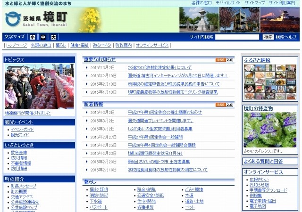Image resolution: width=302 pixels, height=212 pixels.
Task: Open 電子申請・届出 link
Action: [x=263, y=201]
